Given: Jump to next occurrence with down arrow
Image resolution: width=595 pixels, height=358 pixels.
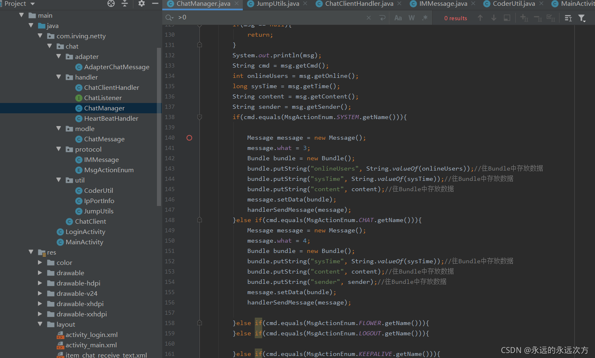Looking at the screenshot, I should pos(493,18).
